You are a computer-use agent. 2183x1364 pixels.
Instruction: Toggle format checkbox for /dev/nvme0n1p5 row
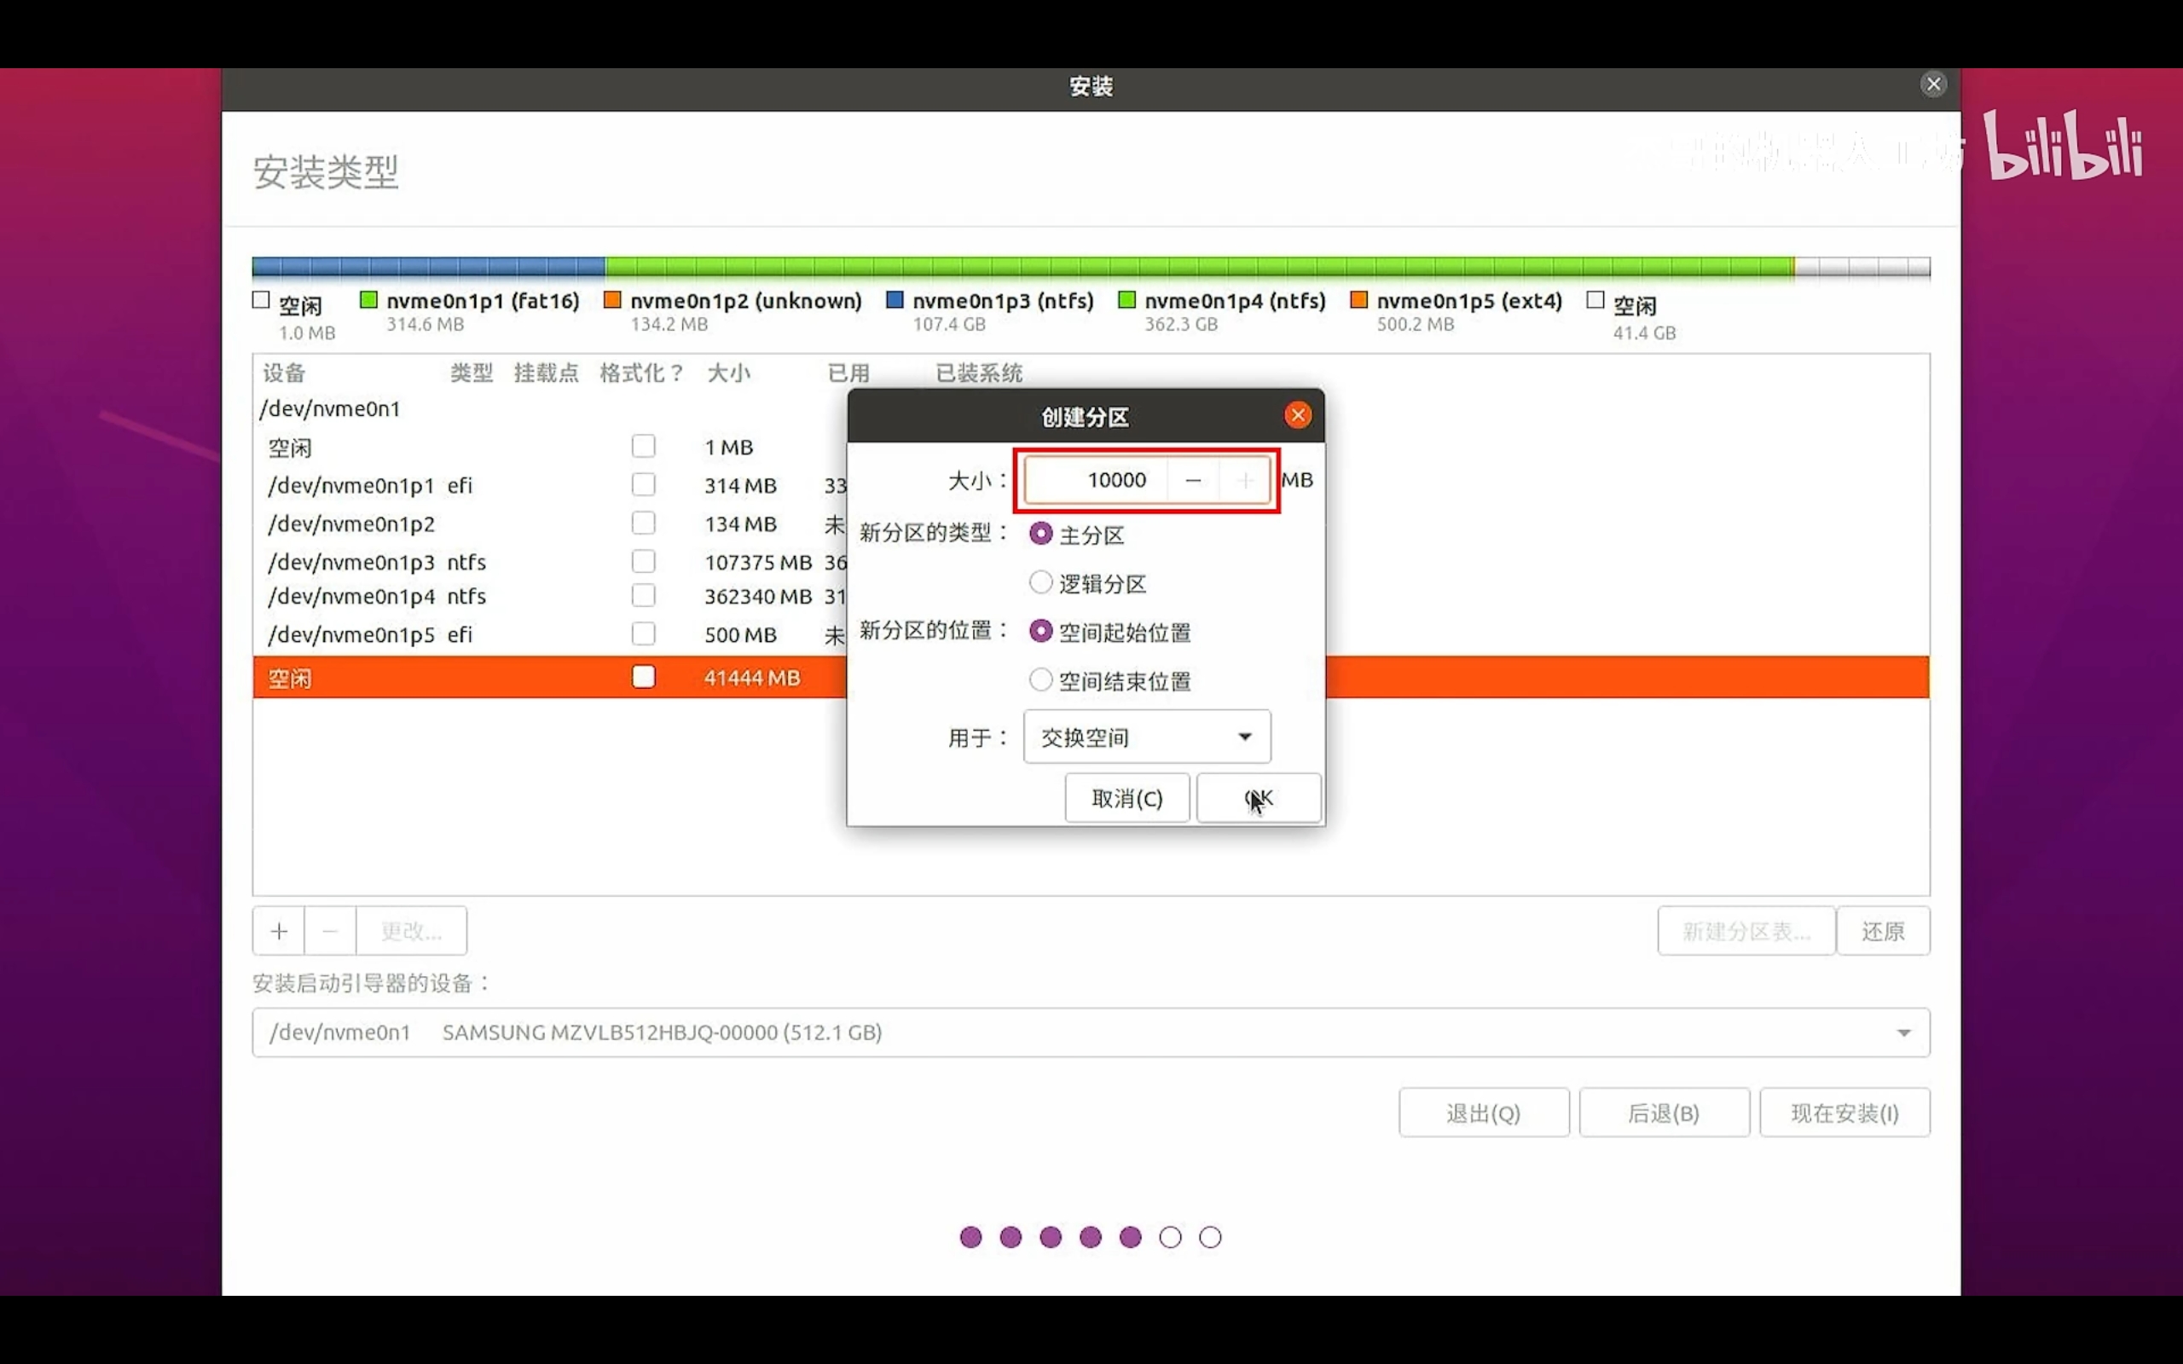coord(643,634)
